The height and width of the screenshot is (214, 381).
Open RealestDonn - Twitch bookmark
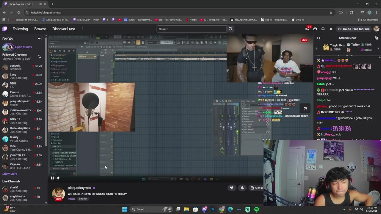coord(86,20)
